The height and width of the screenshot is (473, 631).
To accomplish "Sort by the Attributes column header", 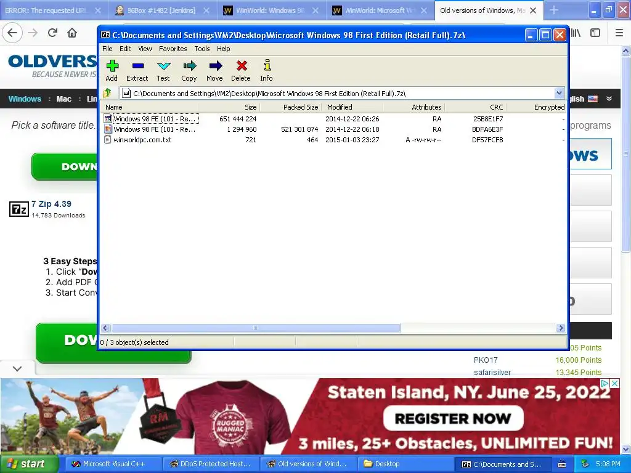I will (x=414, y=107).
